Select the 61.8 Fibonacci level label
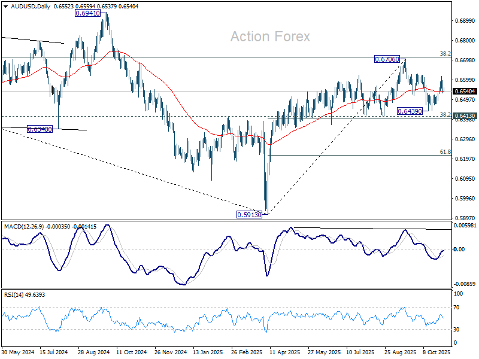479x359 pixels. pos(445,152)
